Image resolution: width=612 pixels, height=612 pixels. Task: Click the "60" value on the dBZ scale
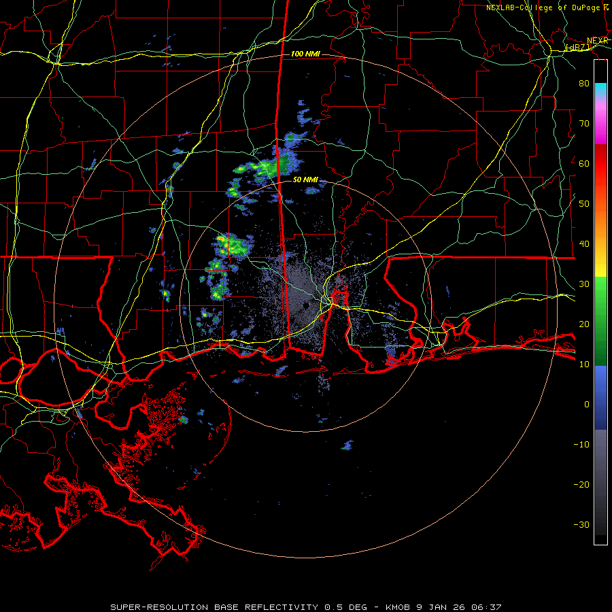click(x=584, y=163)
